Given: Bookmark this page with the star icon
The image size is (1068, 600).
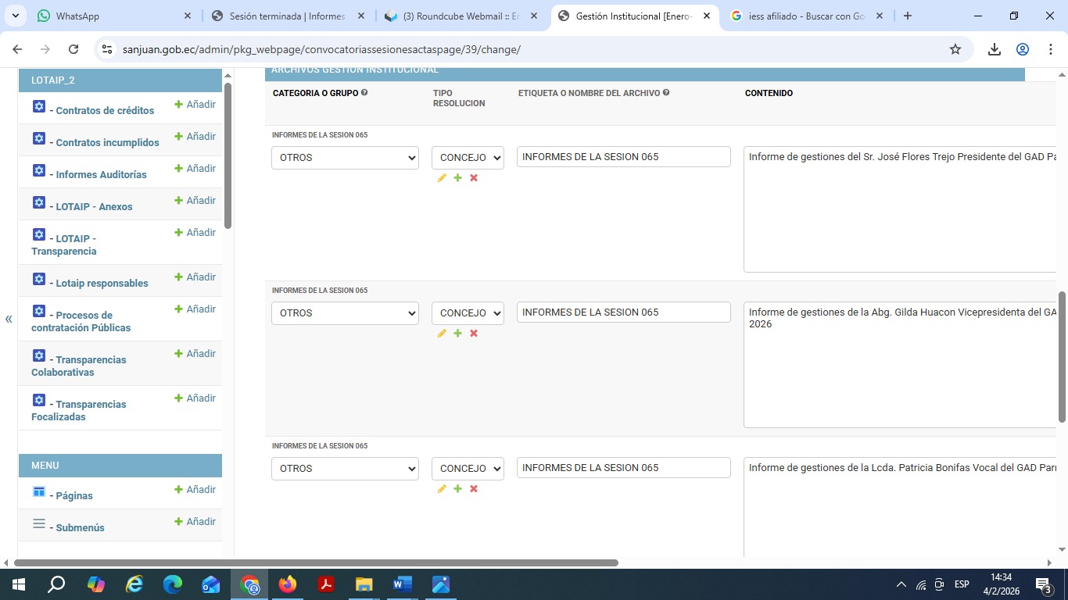Looking at the screenshot, I should tap(955, 49).
